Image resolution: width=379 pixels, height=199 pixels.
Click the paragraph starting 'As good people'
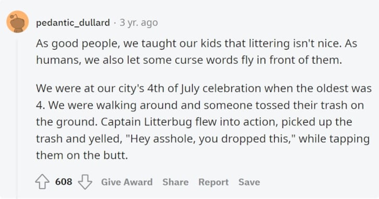coord(197,51)
